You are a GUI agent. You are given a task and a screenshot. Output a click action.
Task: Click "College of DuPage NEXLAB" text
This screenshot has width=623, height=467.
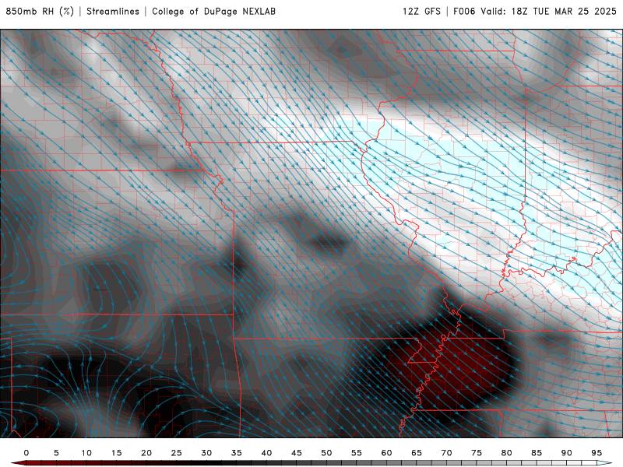pos(213,11)
